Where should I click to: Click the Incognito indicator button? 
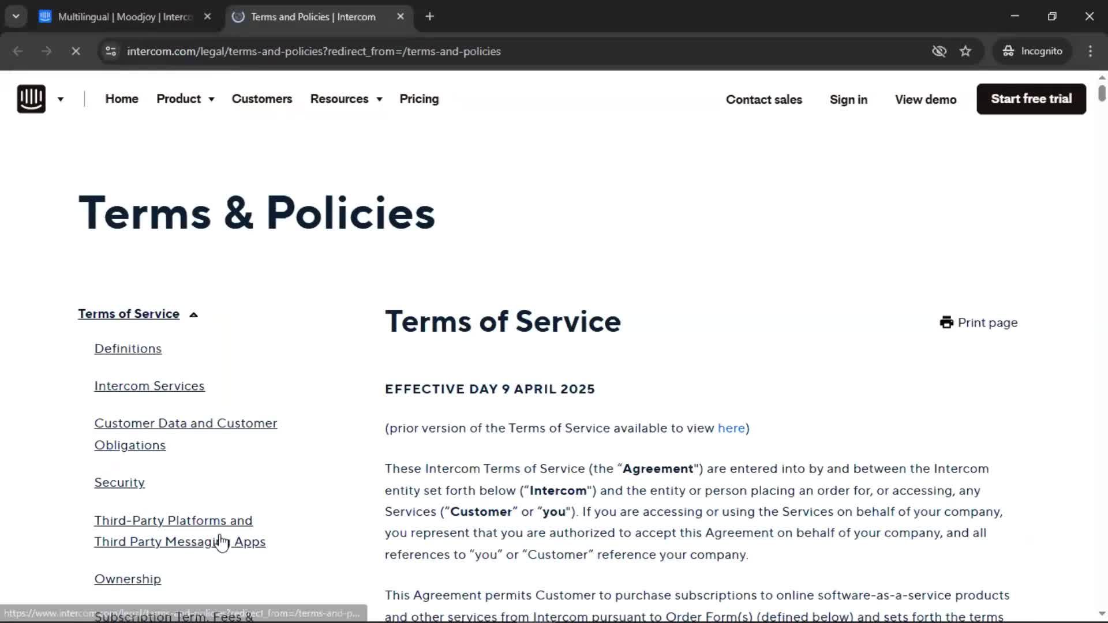tap(1032, 51)
